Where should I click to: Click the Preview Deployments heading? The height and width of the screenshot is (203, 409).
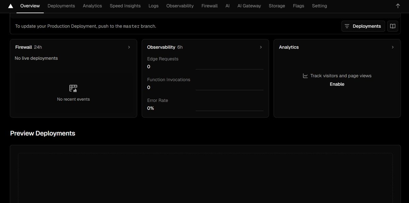(43, 133)
